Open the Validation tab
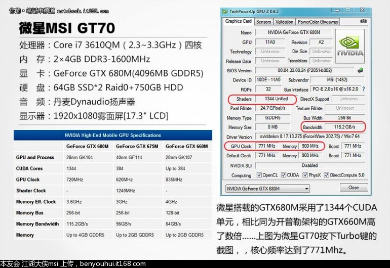 click(284, 22)
